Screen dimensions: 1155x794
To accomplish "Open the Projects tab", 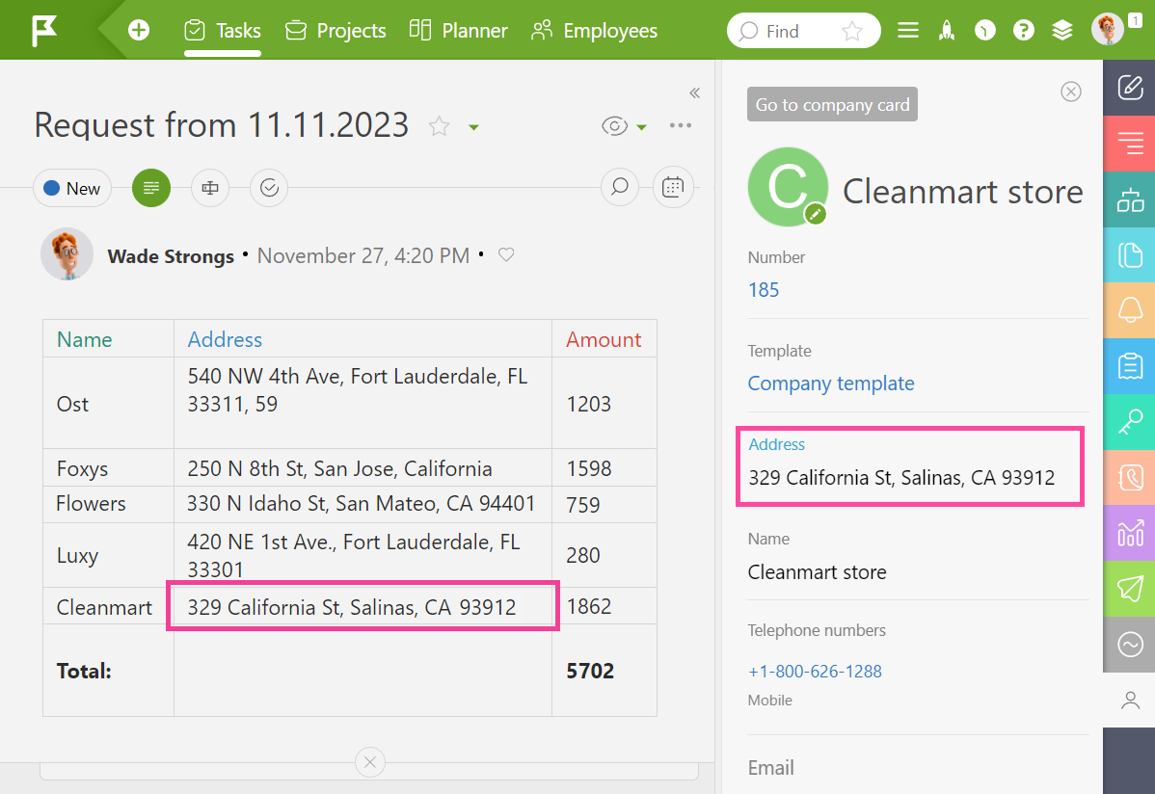I will 336,30.
